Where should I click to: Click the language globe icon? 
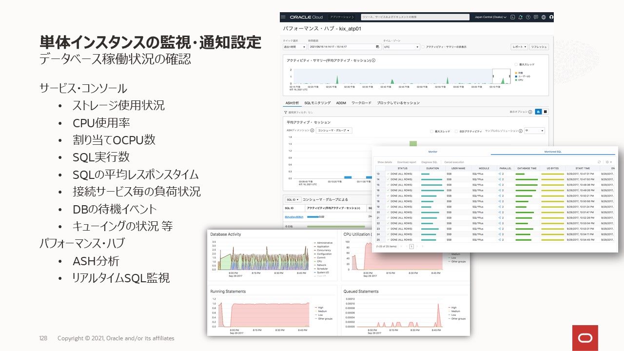544,17
